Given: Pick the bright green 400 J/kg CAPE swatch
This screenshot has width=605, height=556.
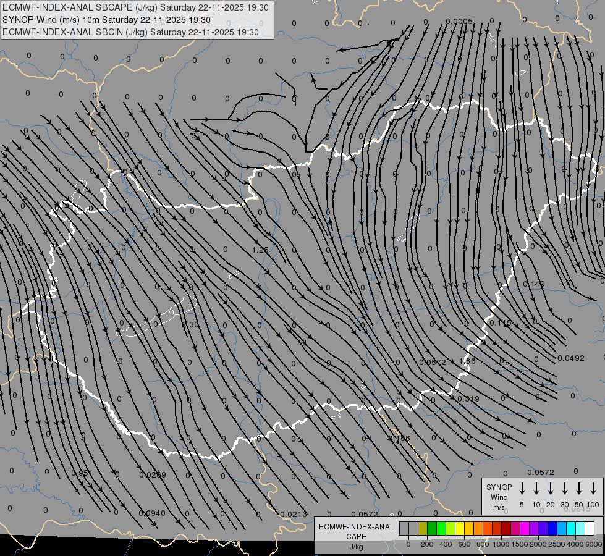Looking at the screenshot, I should pyautogui.click(x=442, y=529).
